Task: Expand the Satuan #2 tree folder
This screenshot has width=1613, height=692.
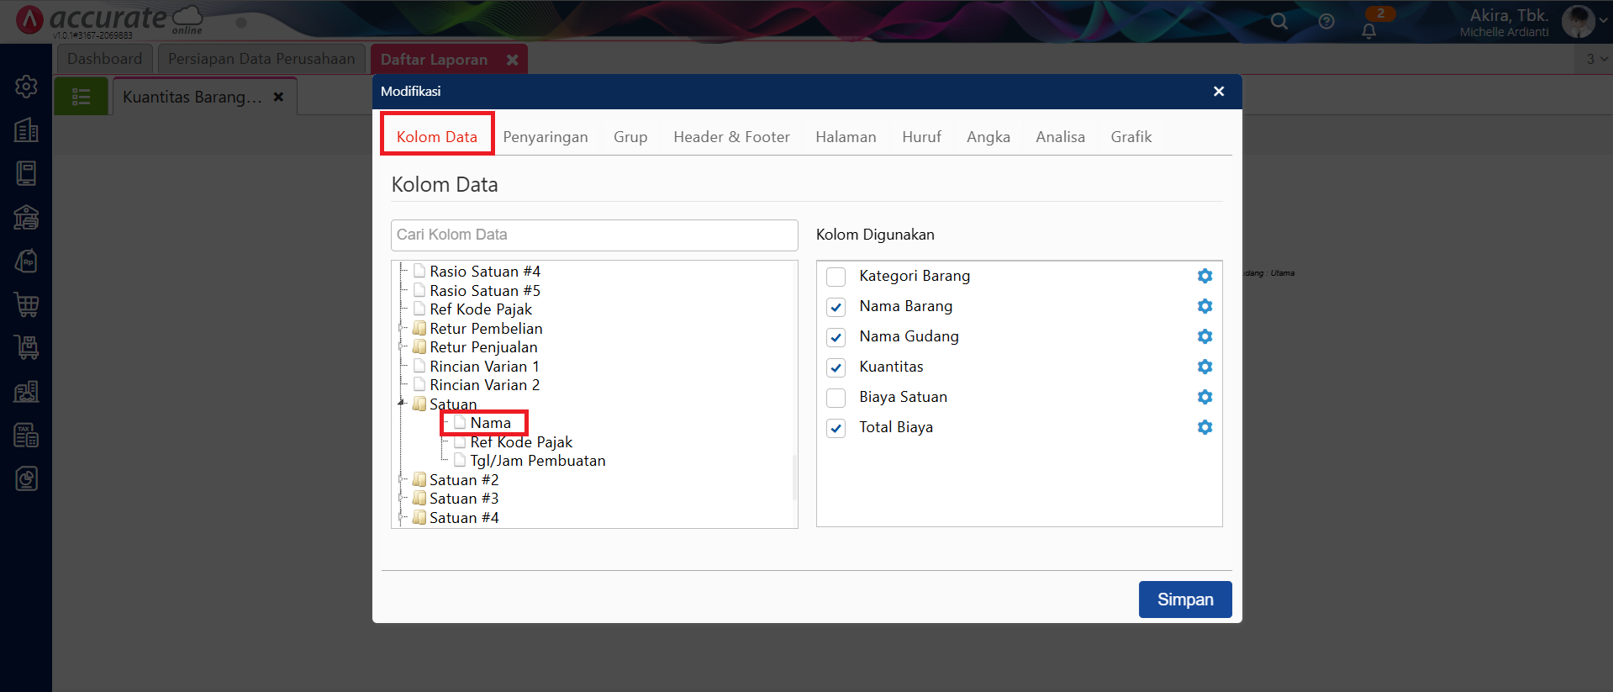Action: click(x=402, y=479)
